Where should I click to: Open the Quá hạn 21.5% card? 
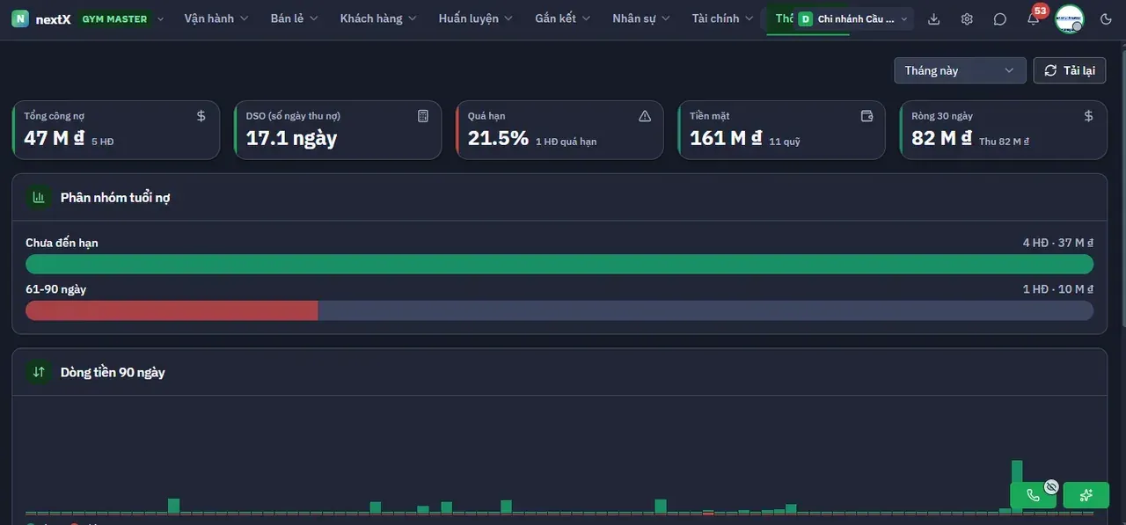pyautogui.click(x=559, y=130)
